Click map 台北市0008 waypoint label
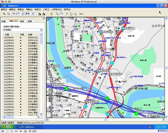The height and width of the screenshot is (133, 168). tap(103, 71)
